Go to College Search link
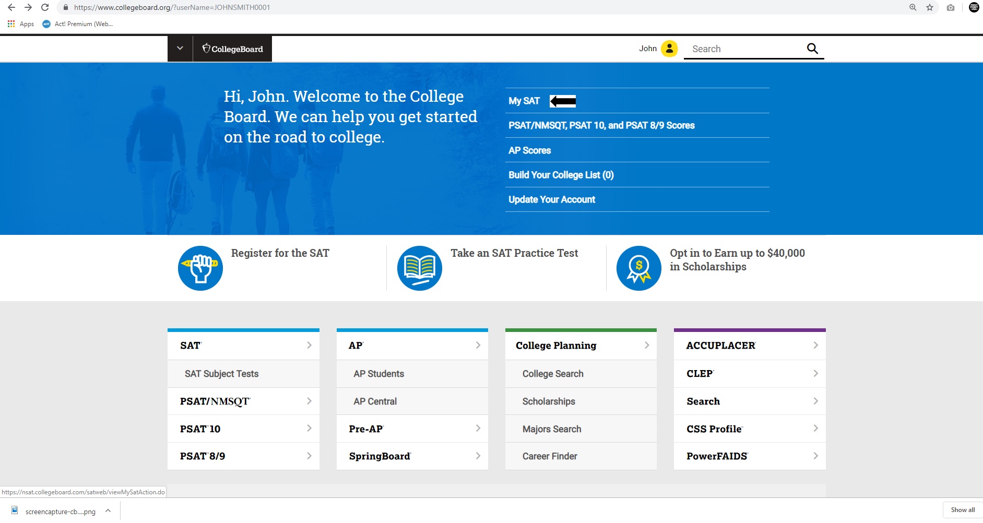 tap(553, 374)
